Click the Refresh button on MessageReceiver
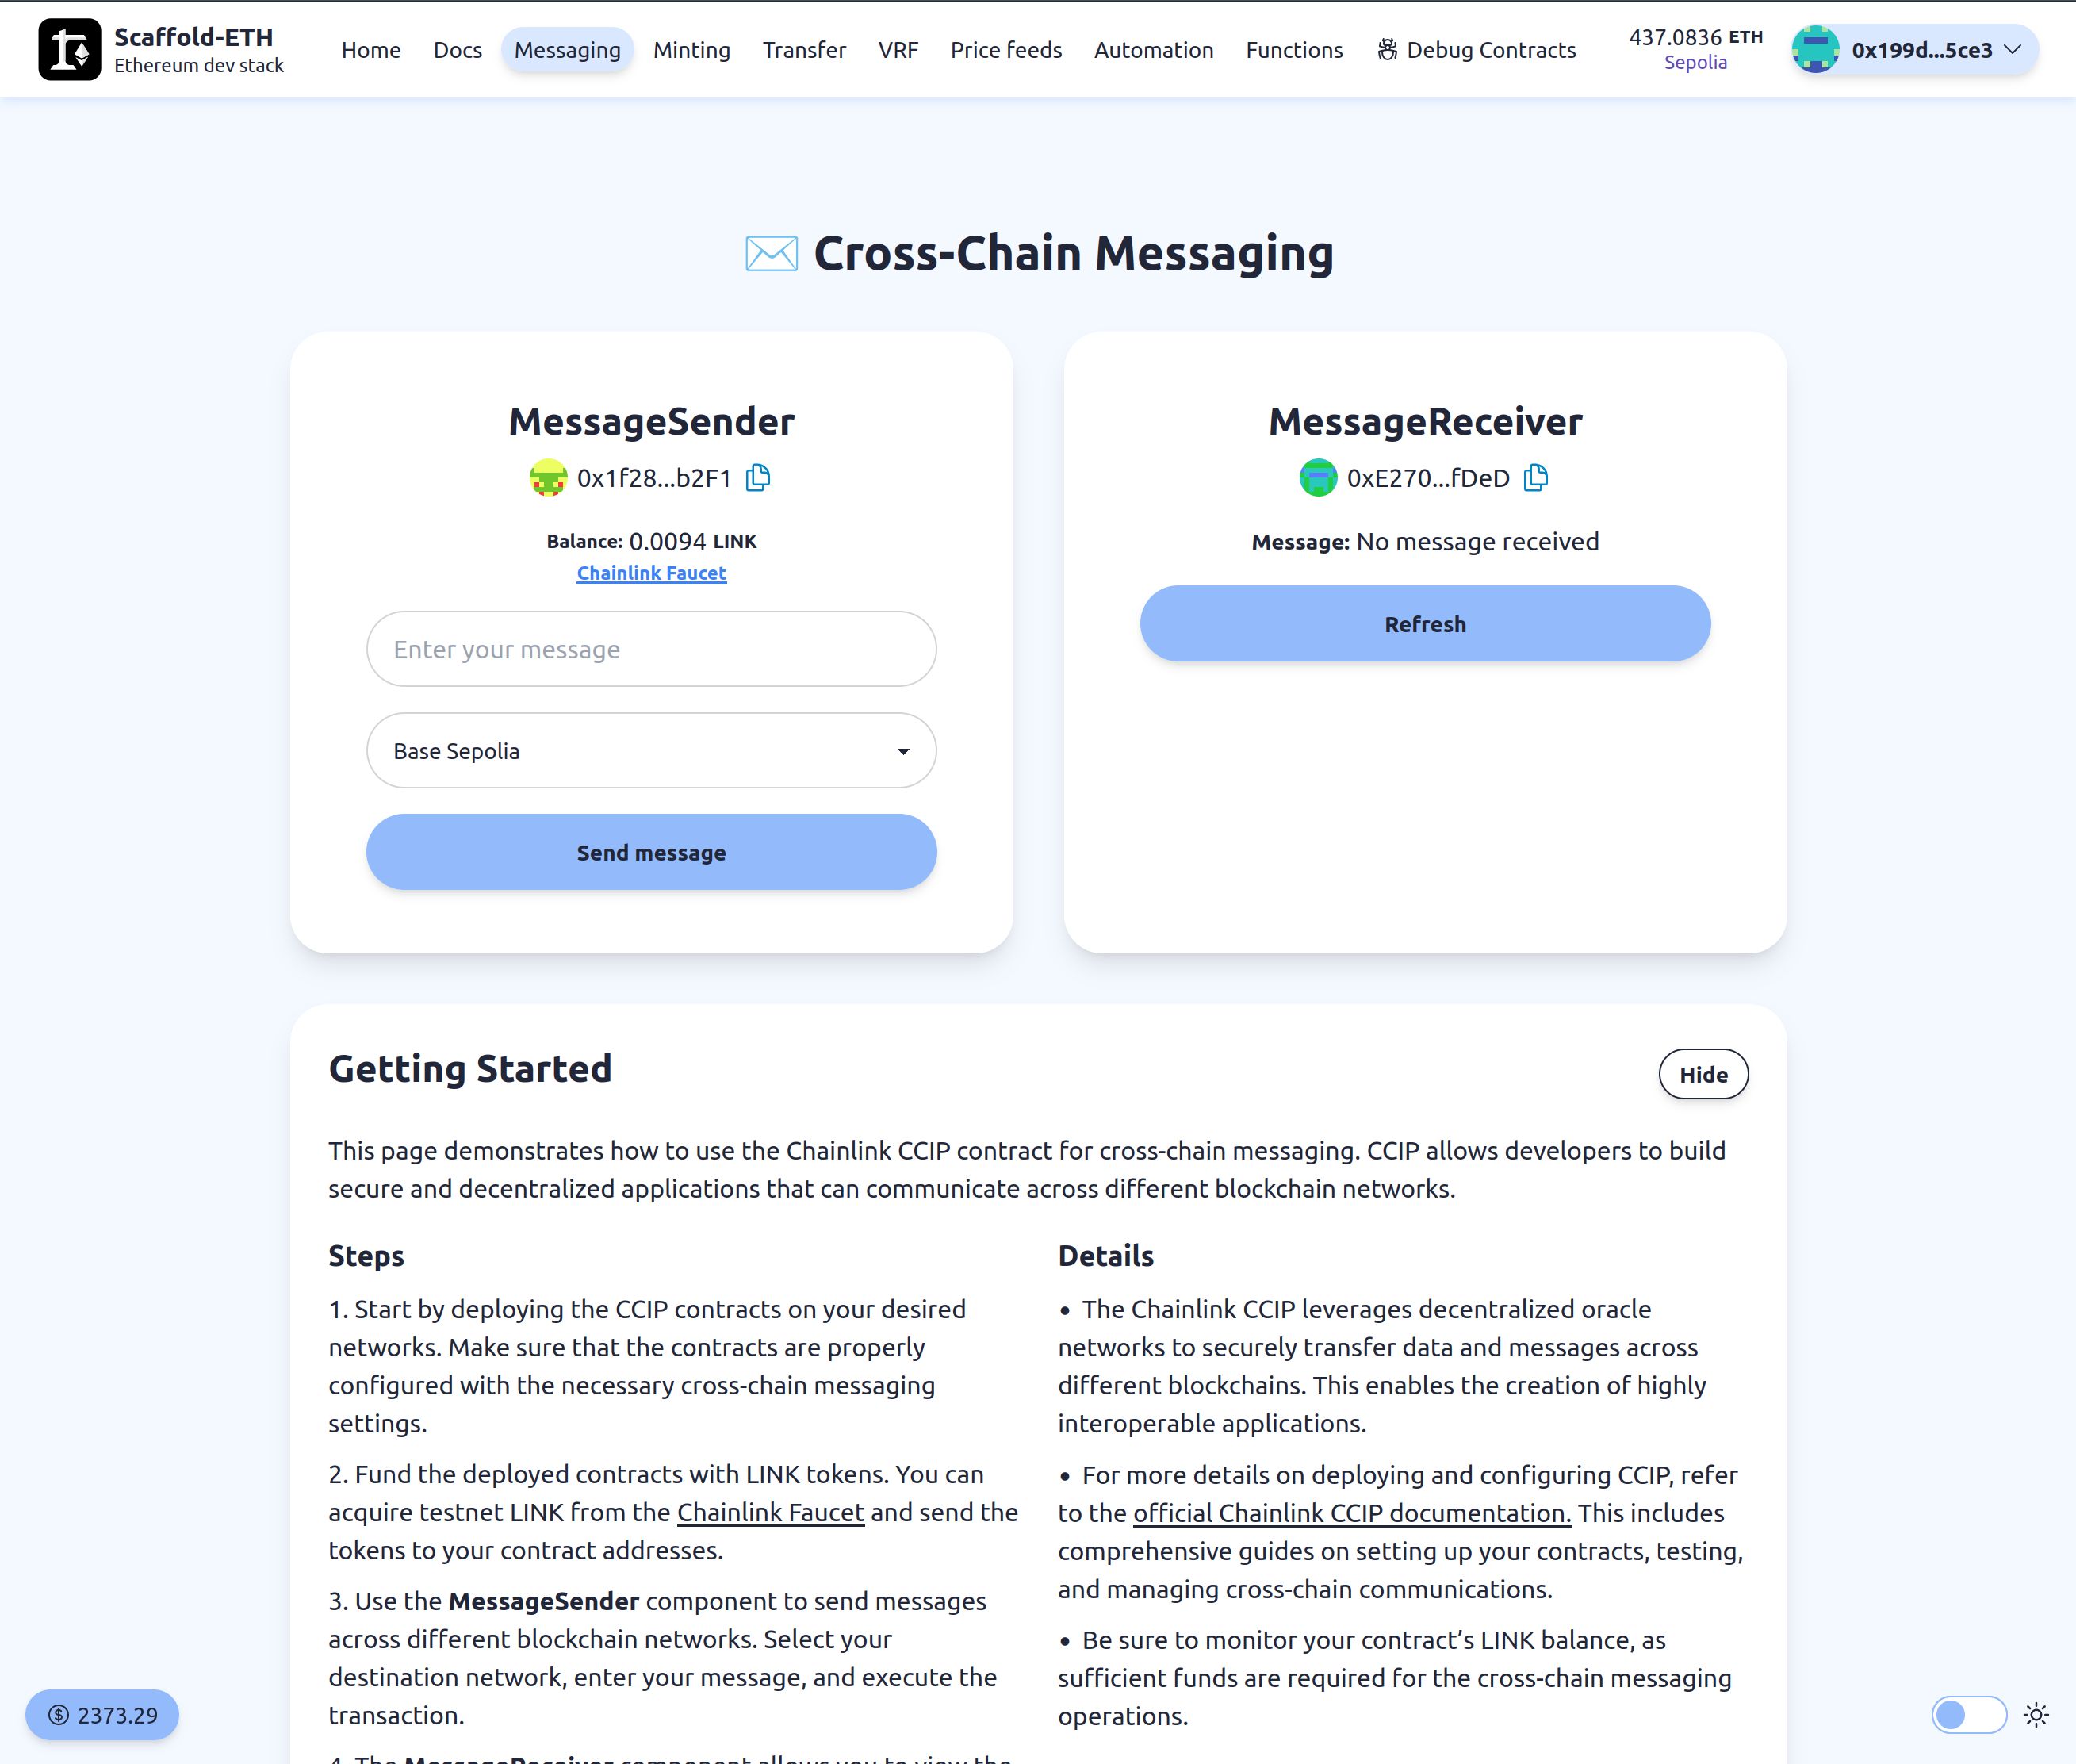This screenshot has width=2076, height=1764. pyautogui.click(x=1423, y=623)
